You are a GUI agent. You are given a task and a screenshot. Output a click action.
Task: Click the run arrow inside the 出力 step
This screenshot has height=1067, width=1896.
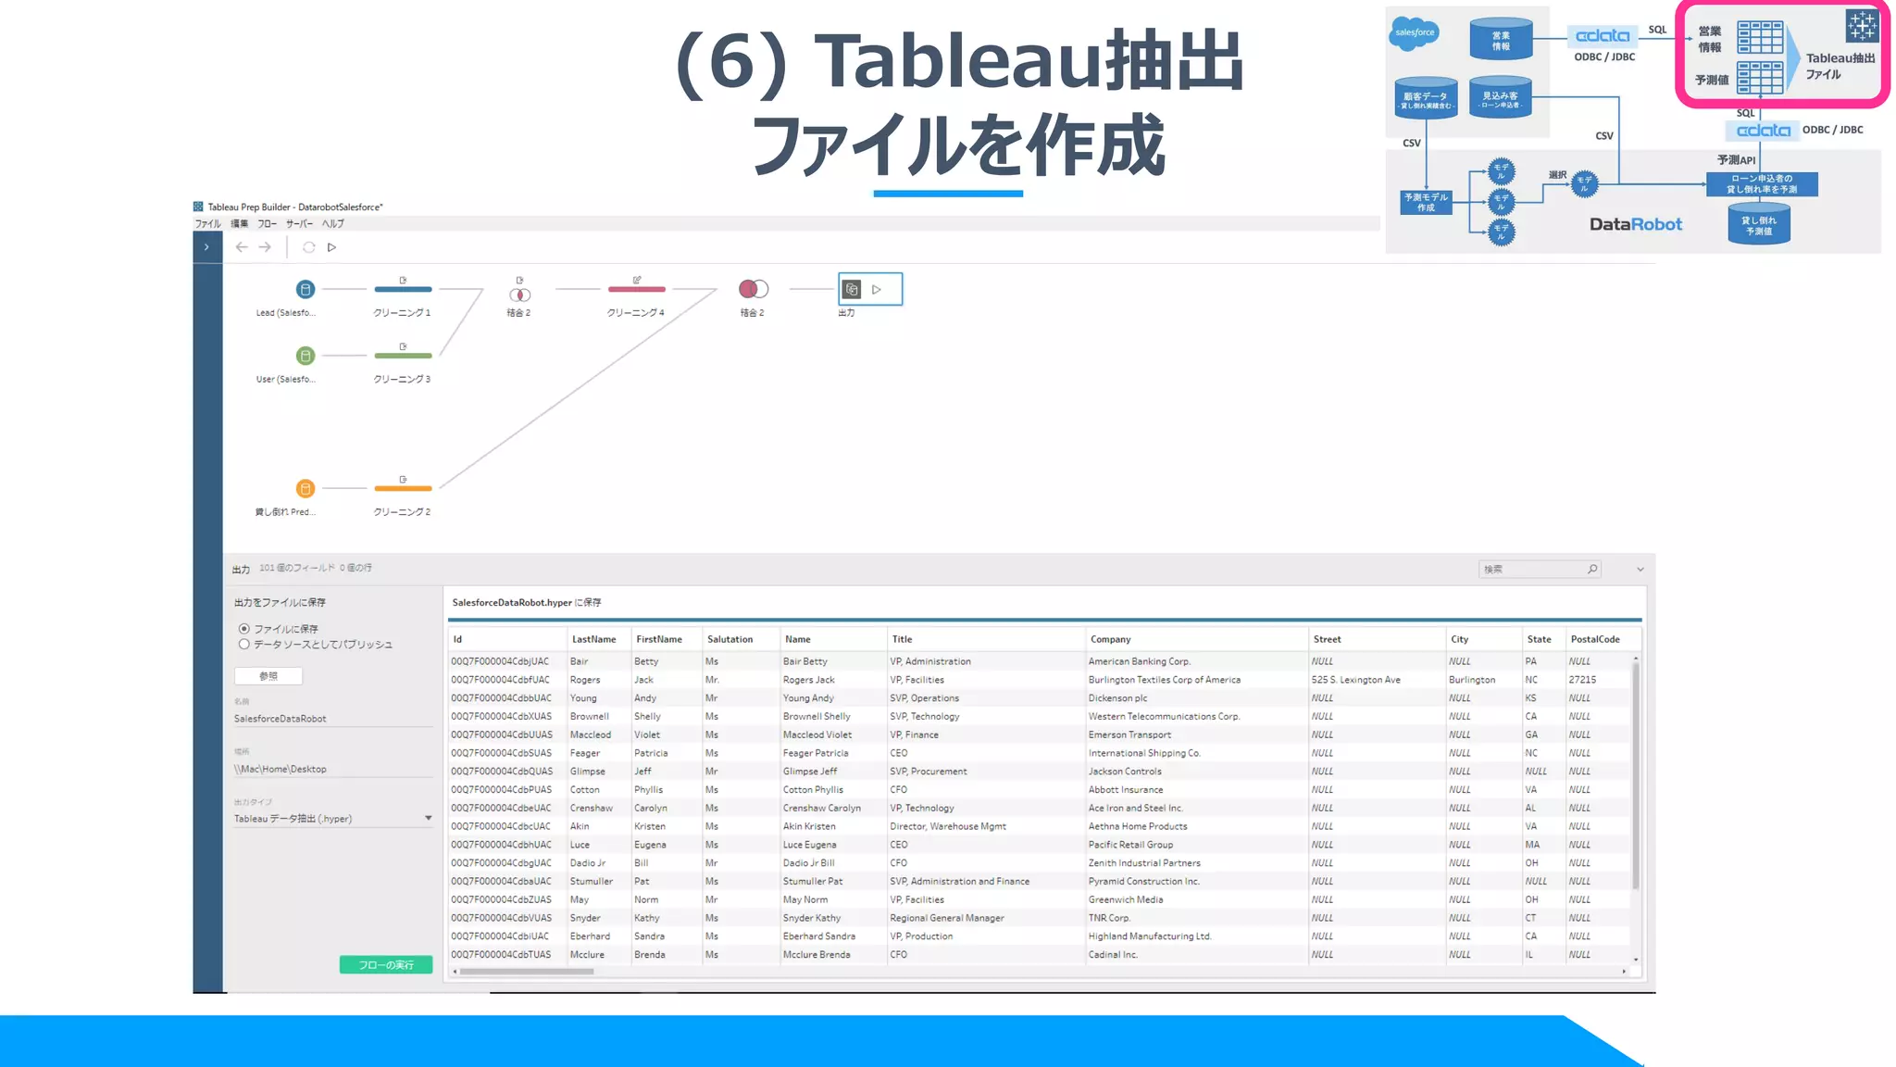coord(877,289)
